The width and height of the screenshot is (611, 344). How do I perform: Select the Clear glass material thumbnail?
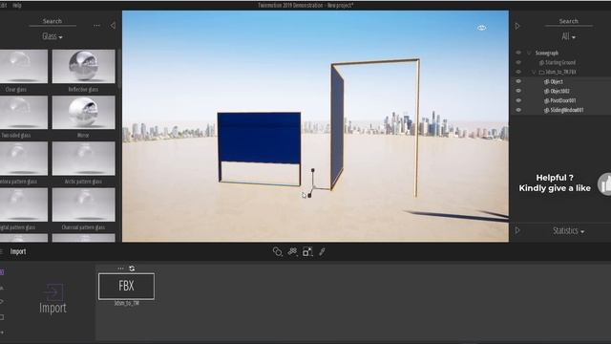point(23,66)
